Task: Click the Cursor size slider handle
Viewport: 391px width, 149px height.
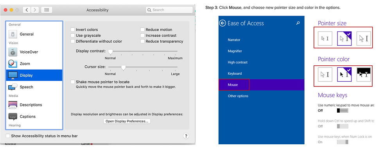Action: click(123, 67)
